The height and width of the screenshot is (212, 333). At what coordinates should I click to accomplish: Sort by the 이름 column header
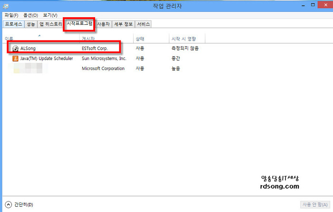point(10,39)
